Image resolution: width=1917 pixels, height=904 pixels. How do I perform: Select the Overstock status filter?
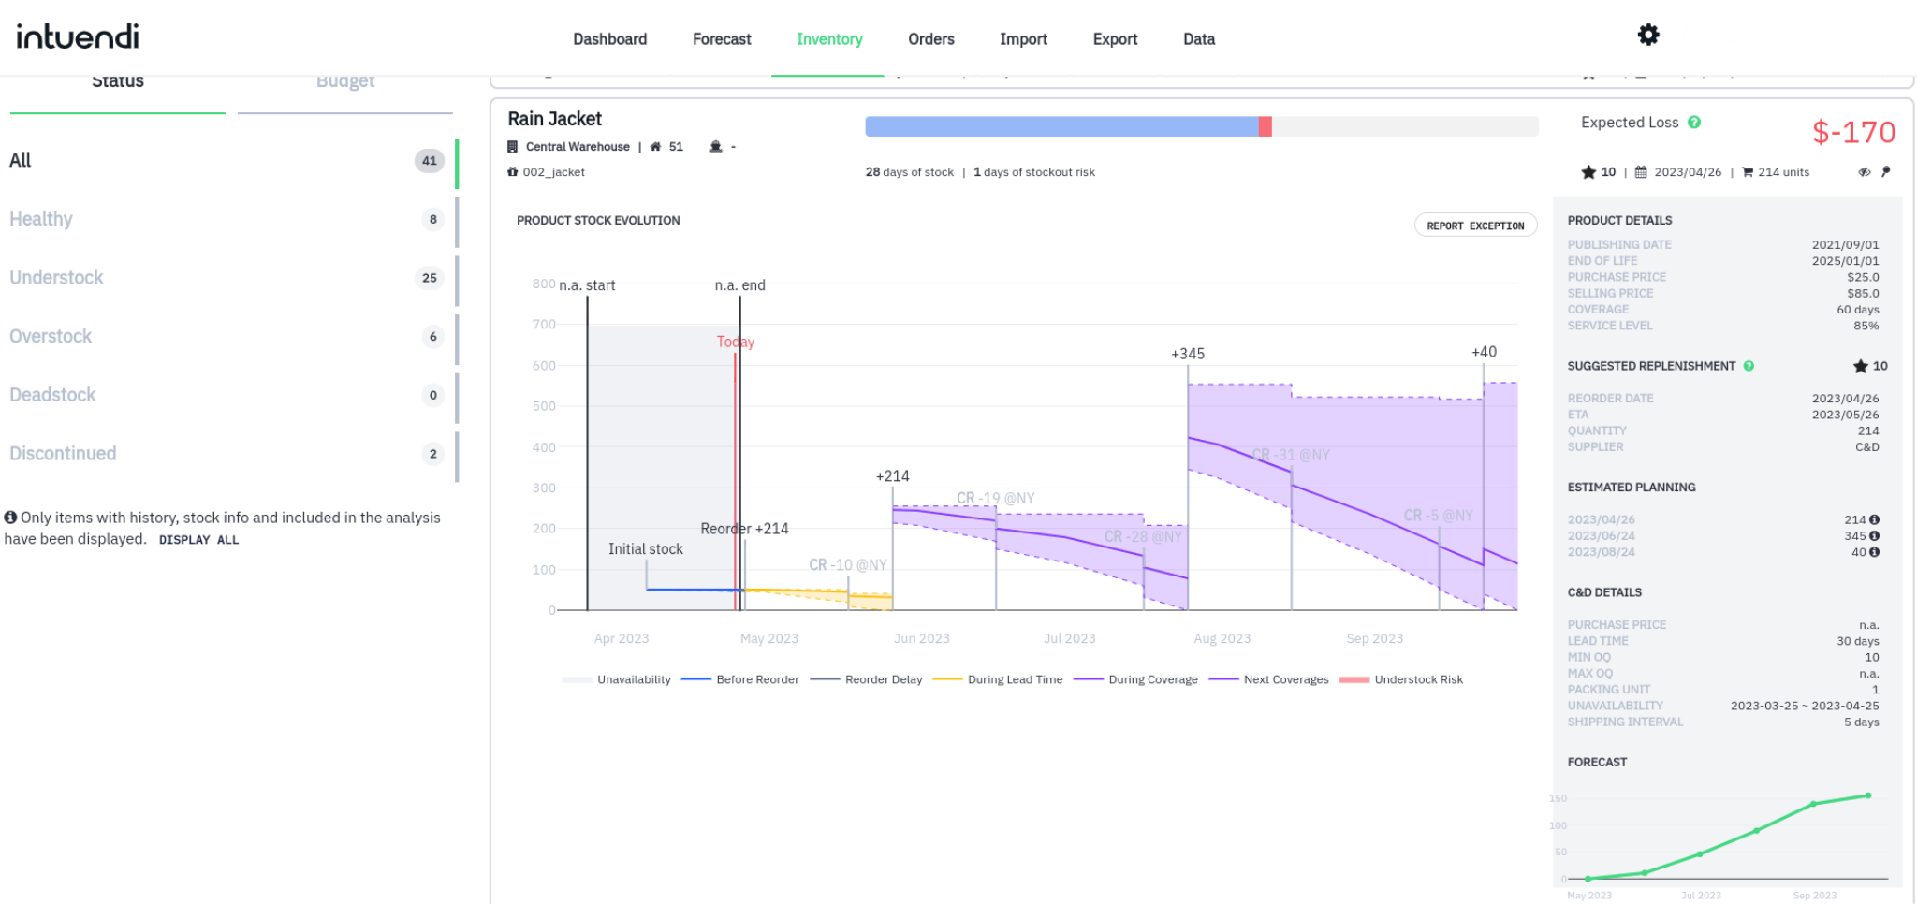51,337
